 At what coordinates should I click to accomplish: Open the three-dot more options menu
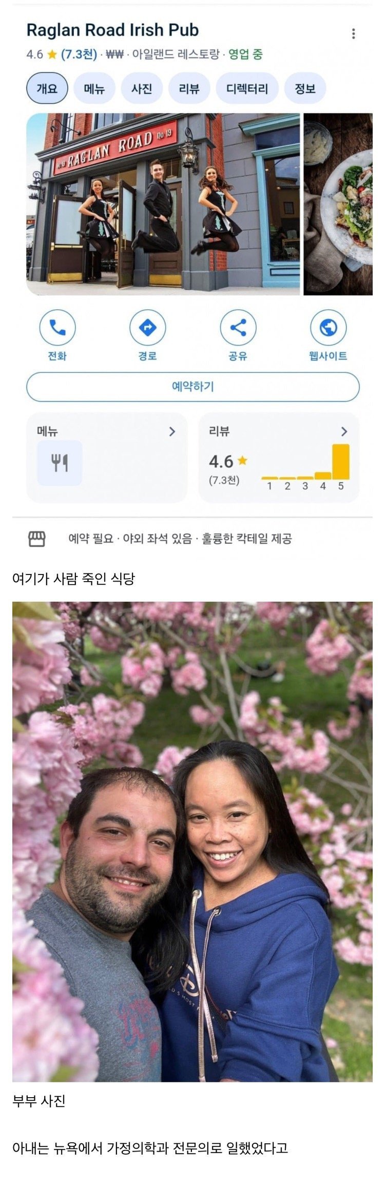coord(353,34)
